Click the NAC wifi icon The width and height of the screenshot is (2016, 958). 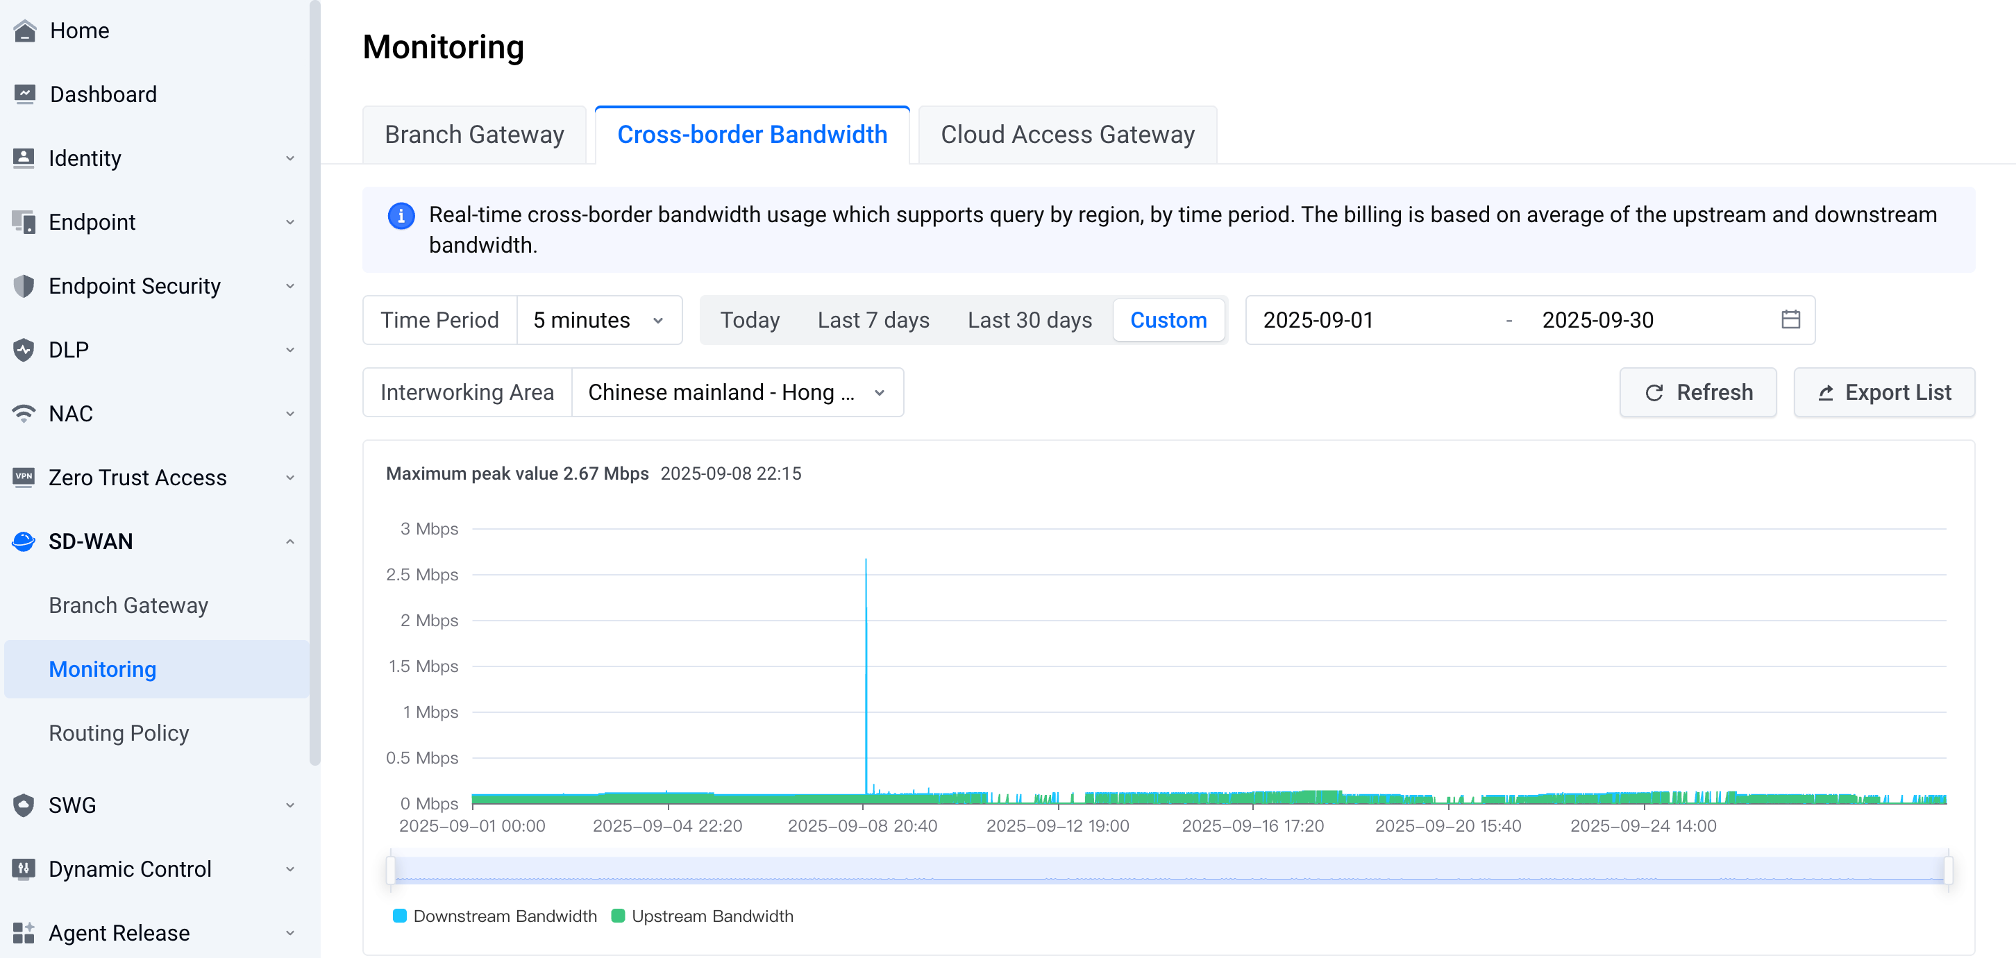point(24,413)
